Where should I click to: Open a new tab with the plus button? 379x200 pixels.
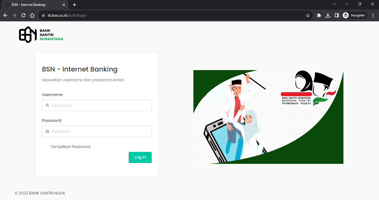74,5
